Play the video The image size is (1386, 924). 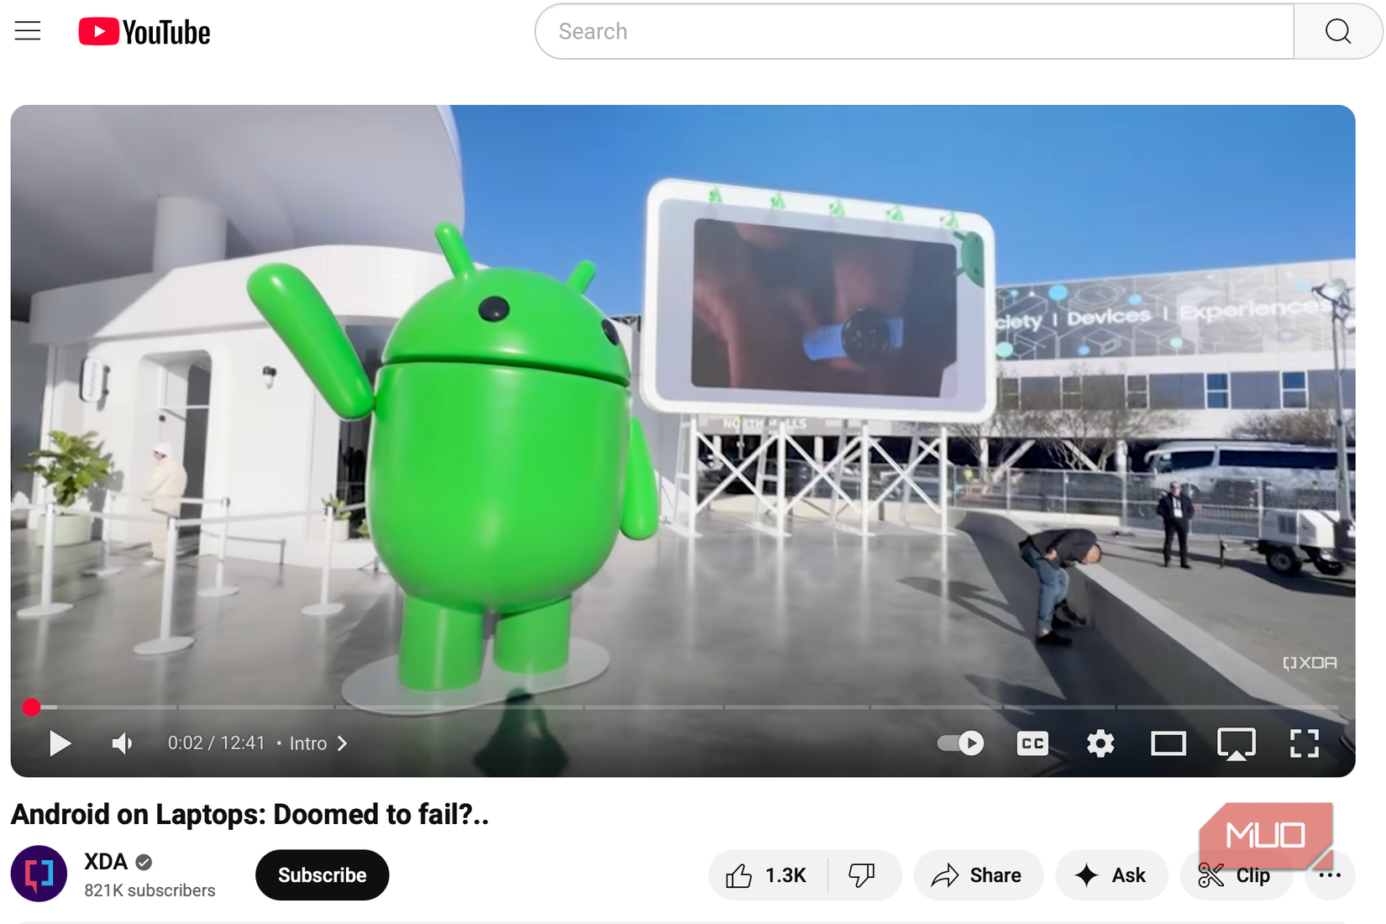(60, 743)
